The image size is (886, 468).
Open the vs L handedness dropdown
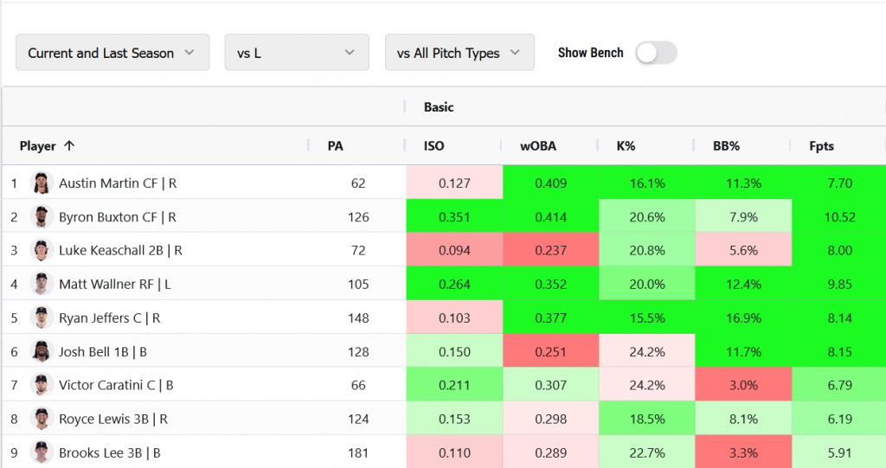pyautogui.click(x=297, y=53)
